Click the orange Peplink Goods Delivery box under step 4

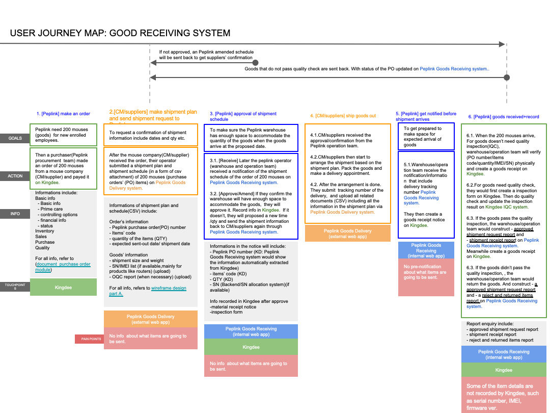[347, 234]
